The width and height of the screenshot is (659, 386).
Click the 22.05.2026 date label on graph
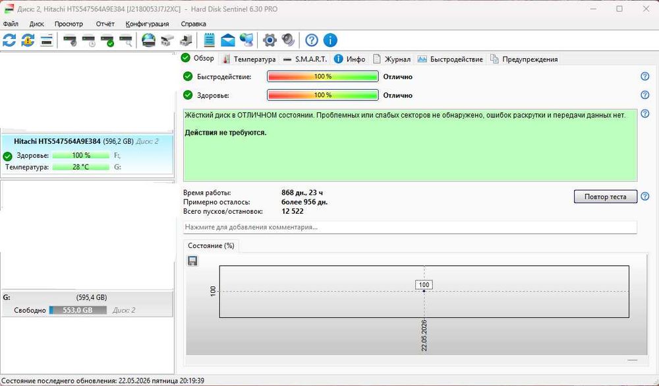424,335
